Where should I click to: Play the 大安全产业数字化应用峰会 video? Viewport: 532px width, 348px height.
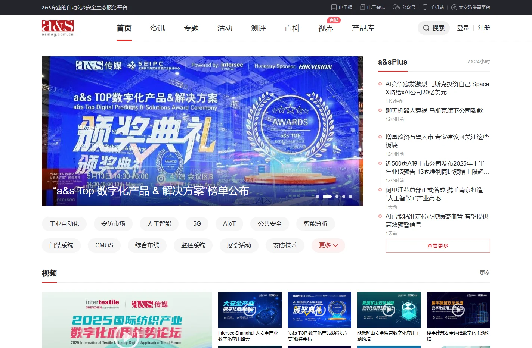click(250, 310)
